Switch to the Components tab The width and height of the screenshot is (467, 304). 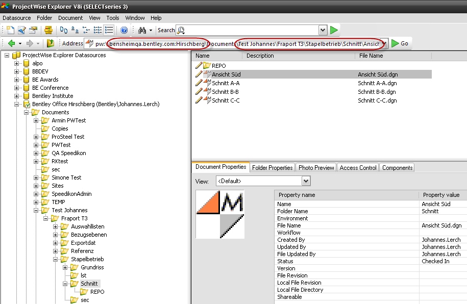397,168
